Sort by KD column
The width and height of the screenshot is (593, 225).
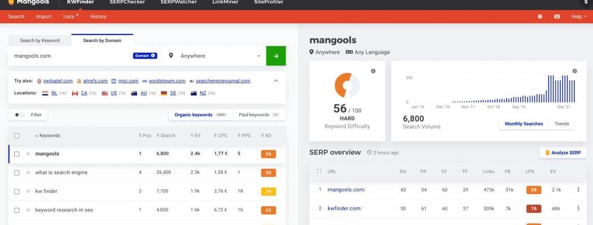266,136
